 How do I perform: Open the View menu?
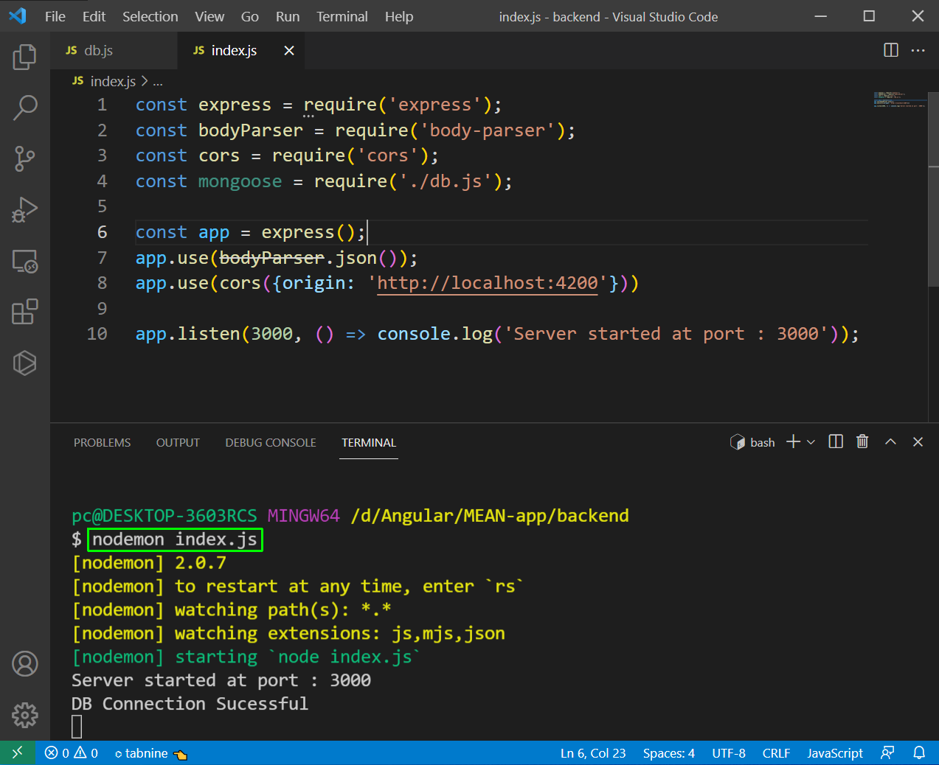(209, 16)
